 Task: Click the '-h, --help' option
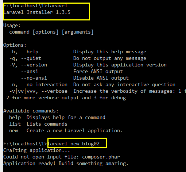pos(24,52)
